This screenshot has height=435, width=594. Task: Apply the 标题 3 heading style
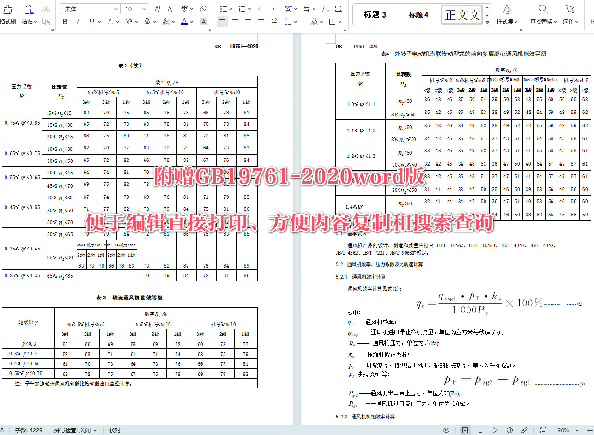[376, 14]
